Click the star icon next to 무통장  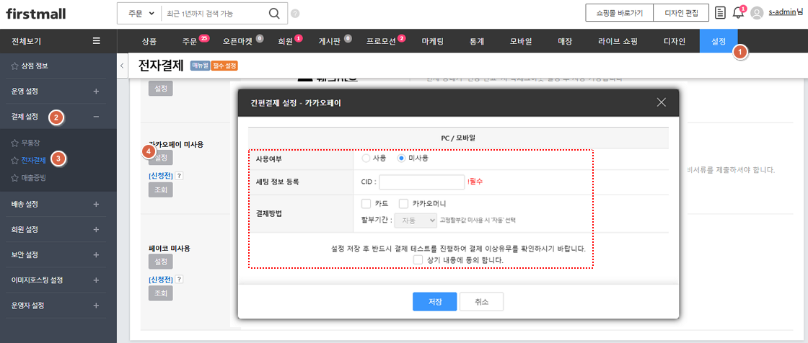14,142
